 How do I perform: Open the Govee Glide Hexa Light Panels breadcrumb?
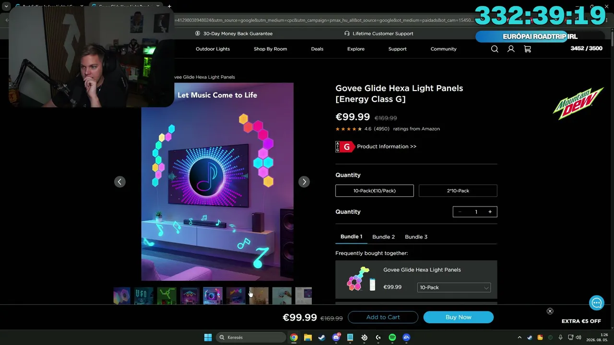pos(204,77)
